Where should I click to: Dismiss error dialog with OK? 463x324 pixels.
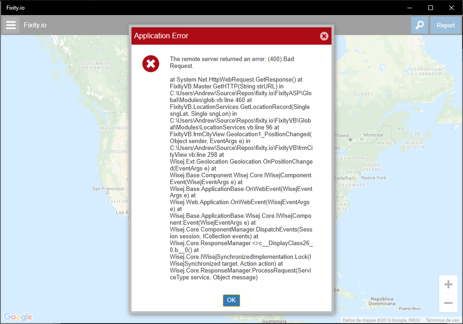pyautogui.click(x=231, y=300)
